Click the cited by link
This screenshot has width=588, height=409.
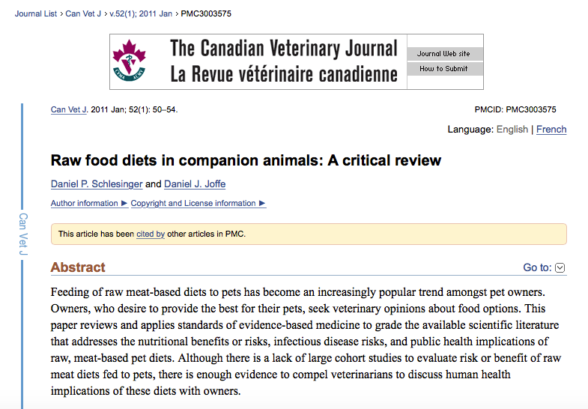151,234
